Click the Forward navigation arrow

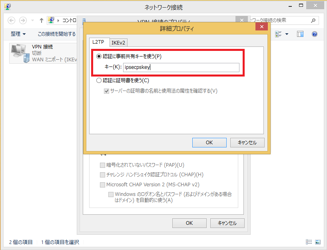pyautogui.click(x=23, y=20)
